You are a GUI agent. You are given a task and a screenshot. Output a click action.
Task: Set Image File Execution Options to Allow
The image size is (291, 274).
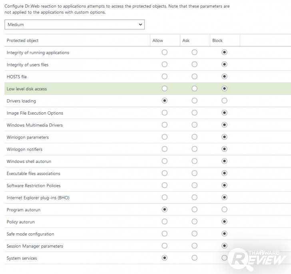click(164, 113)
